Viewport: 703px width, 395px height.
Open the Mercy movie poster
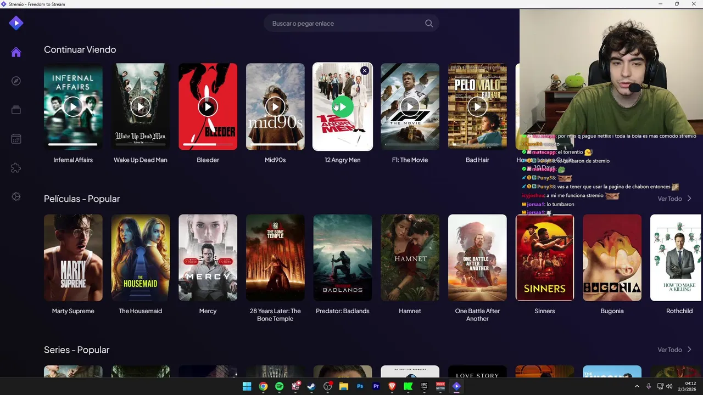click(x=208, y=258)
